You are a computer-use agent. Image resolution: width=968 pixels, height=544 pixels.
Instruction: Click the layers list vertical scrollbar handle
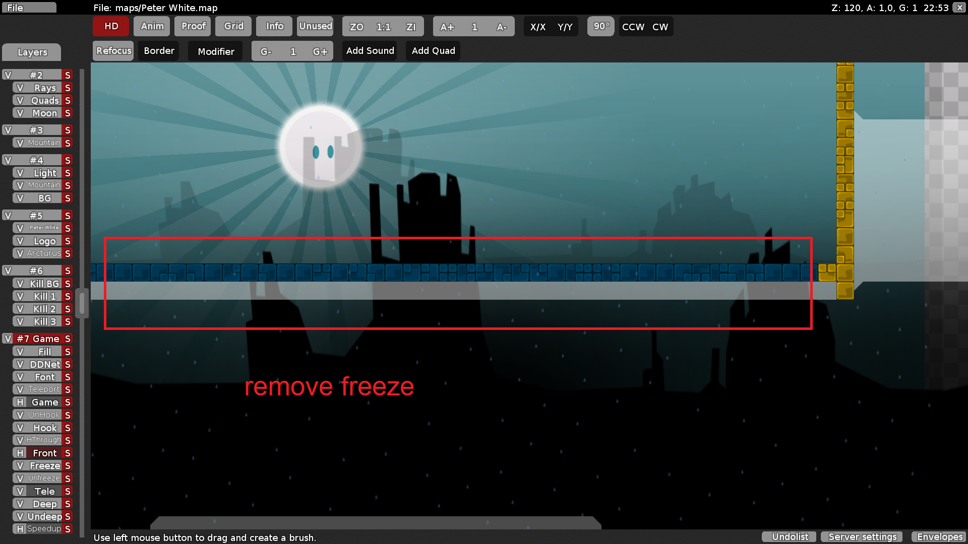[x=82, y=302]
